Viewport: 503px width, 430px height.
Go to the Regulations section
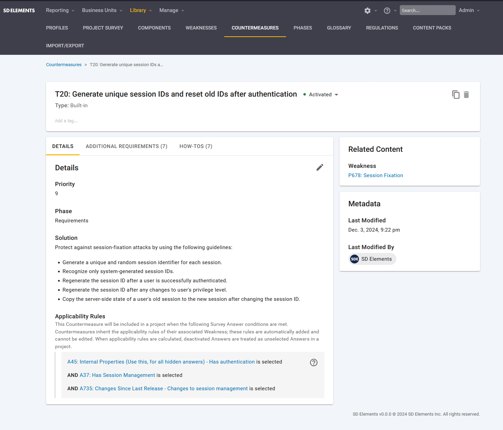[382, 28]
